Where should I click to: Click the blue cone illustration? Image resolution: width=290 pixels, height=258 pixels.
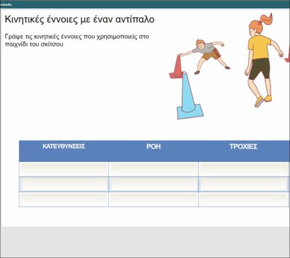[x=190, y=95]
